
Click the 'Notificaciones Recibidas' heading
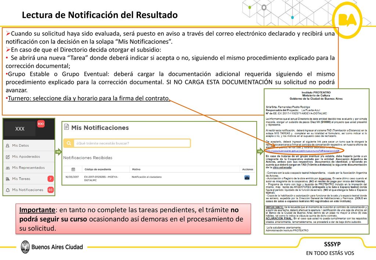88,158
